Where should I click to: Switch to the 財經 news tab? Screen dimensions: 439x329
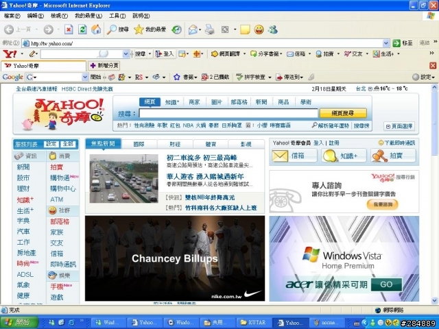(x=175, y=144)
